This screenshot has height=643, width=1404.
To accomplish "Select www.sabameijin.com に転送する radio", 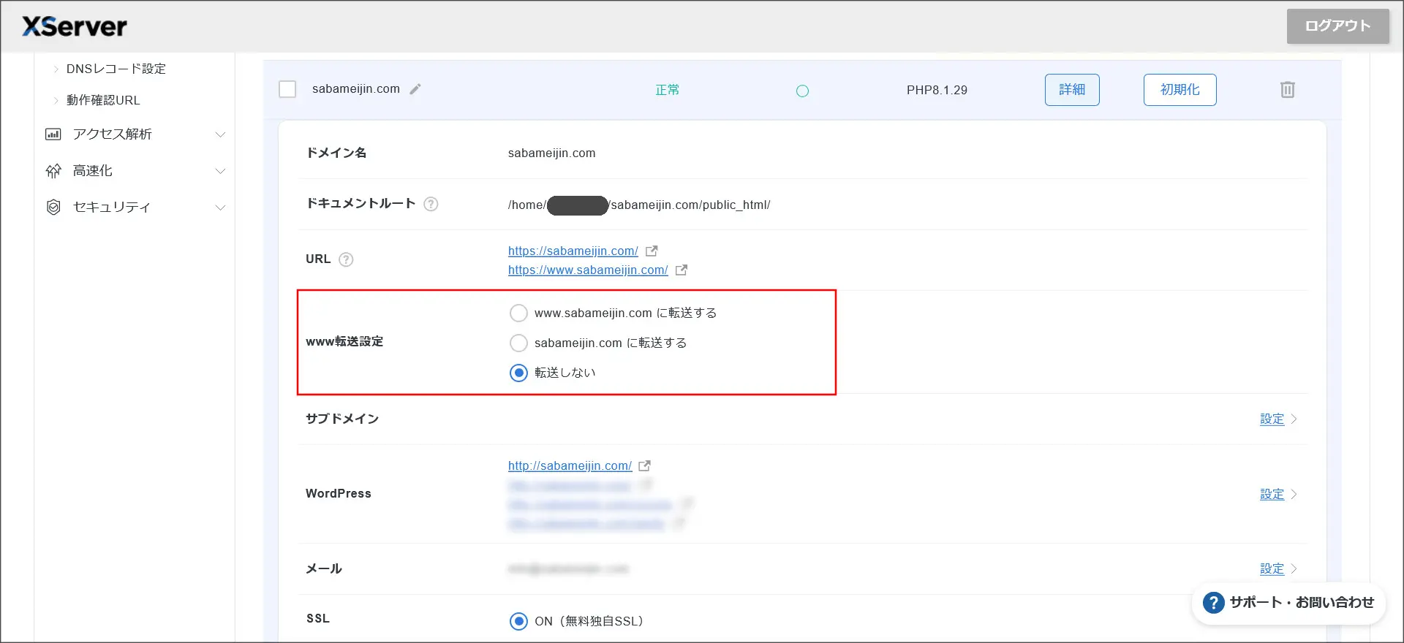I will [518, 313].
